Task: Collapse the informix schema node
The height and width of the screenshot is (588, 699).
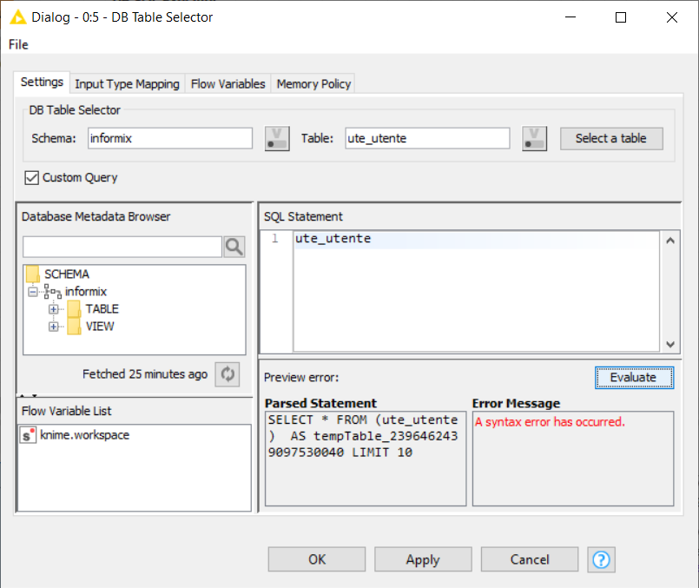Action: (33, 292)
